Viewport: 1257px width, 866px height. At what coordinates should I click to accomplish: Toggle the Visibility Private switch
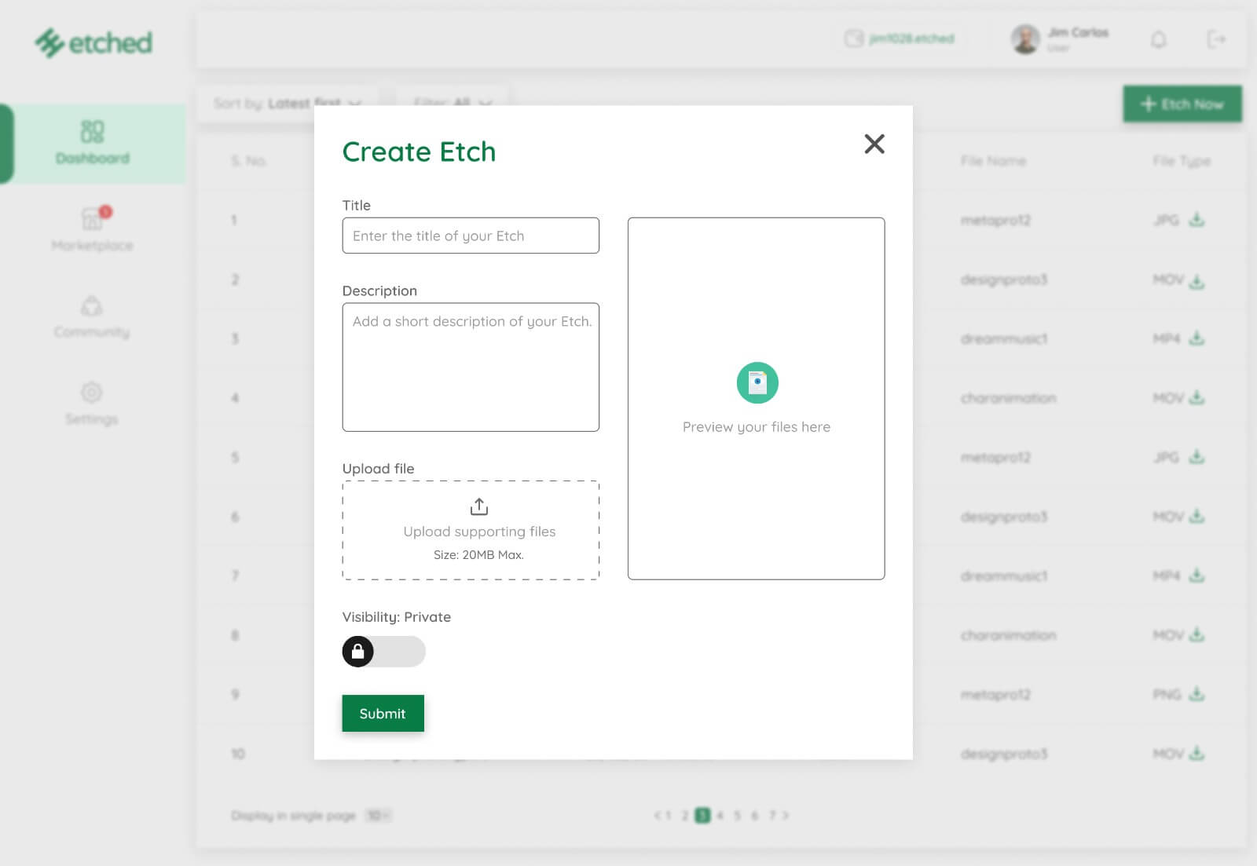(383, 652)
